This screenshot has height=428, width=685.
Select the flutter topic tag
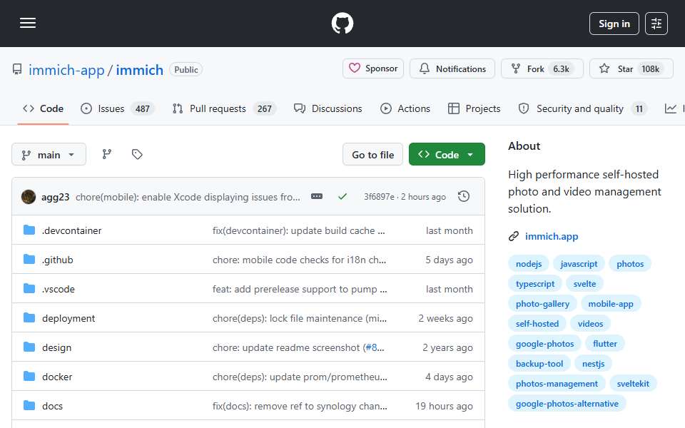pos(604,344)
